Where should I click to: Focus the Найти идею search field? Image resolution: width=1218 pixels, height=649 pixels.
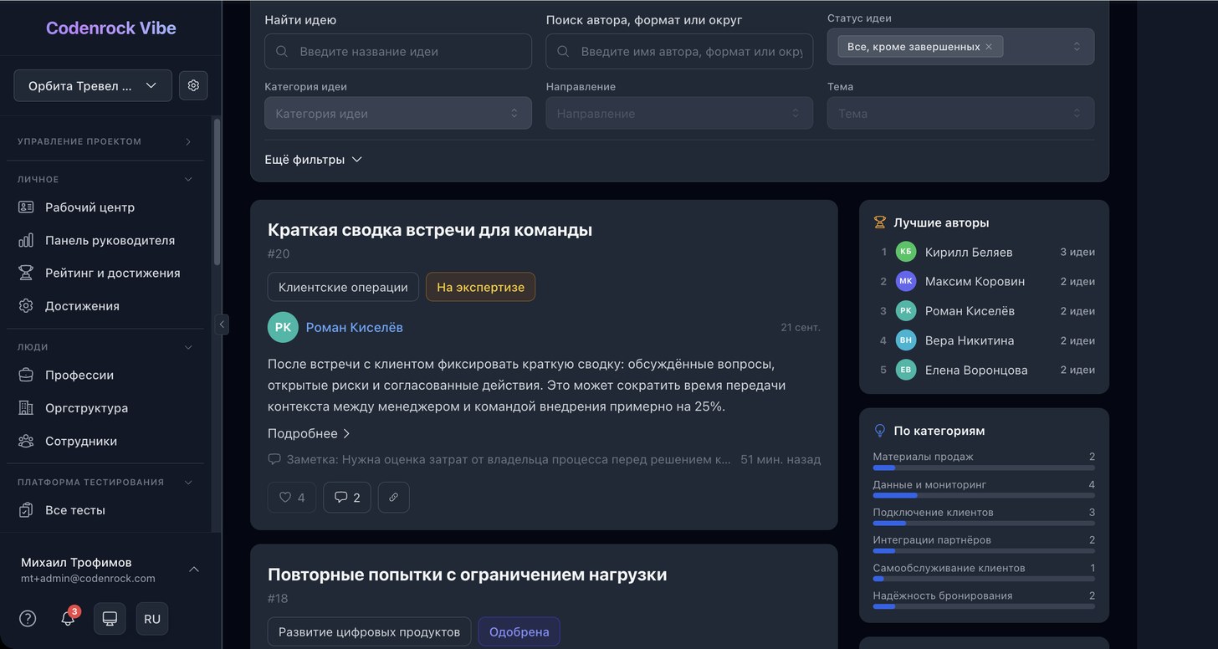click(398, 51)
